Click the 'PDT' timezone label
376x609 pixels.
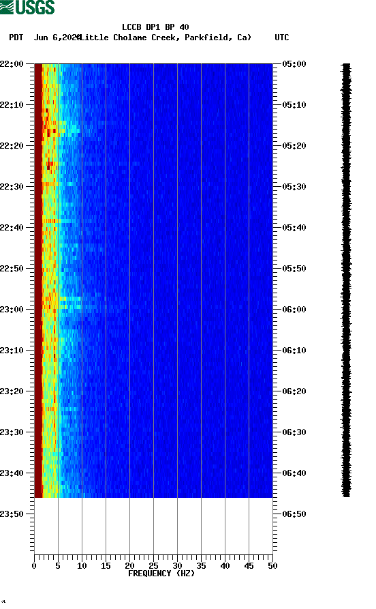click(x=16, y=38)
